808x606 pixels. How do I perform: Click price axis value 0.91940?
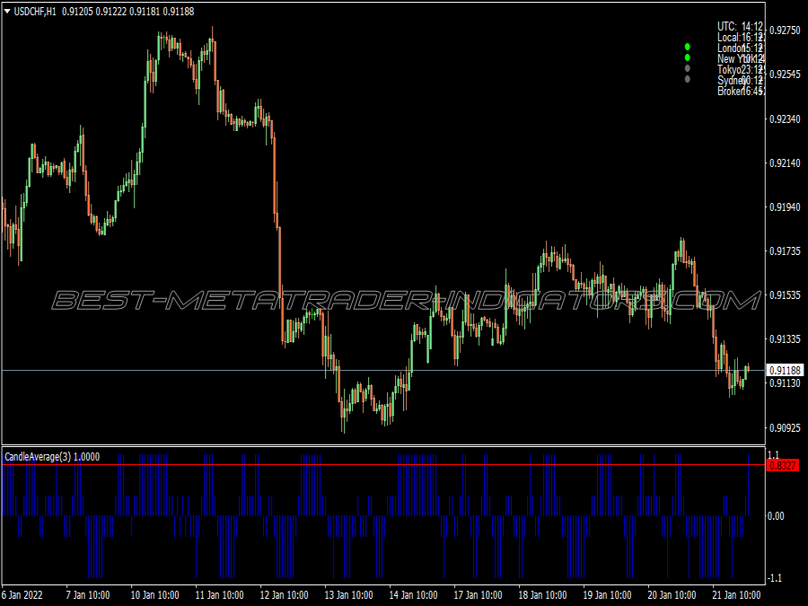pyautogui.click(x=785, y=207)
